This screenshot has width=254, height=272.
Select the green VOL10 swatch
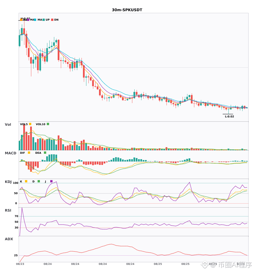[x=48, y=124]
